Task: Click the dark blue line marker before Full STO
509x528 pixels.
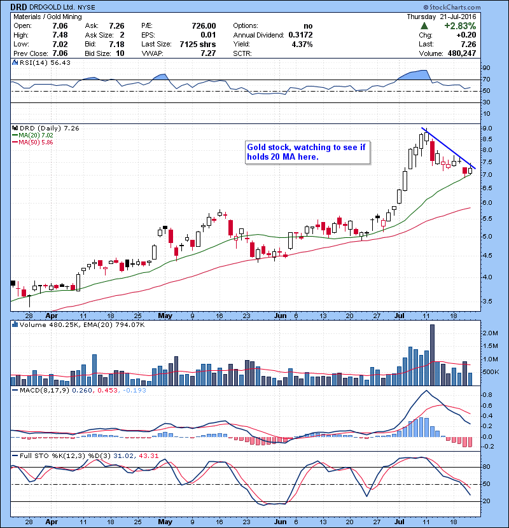Action: 15,456
